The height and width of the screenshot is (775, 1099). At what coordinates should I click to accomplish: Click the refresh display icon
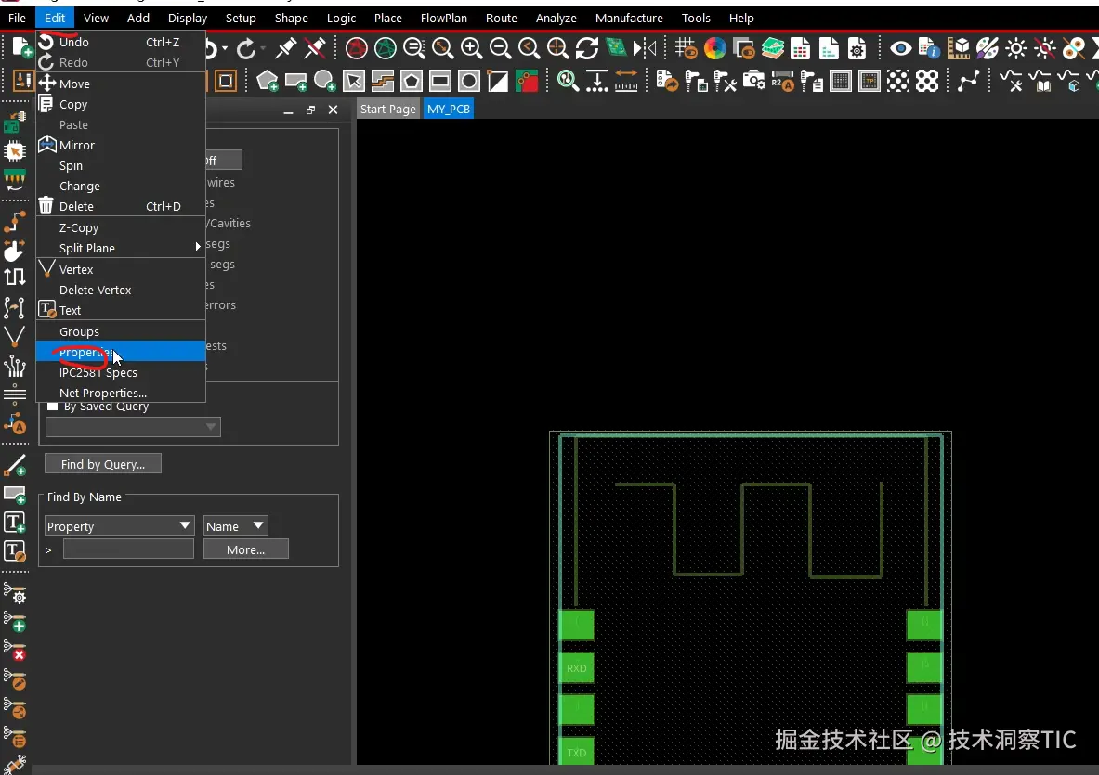coord(586,48)
